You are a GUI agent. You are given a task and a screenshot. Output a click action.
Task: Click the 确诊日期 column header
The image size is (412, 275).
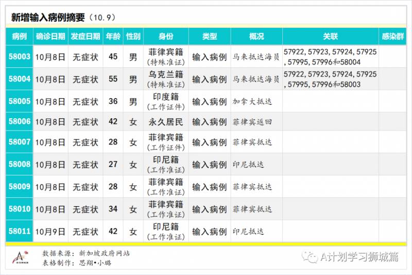[x=50, y=36]
